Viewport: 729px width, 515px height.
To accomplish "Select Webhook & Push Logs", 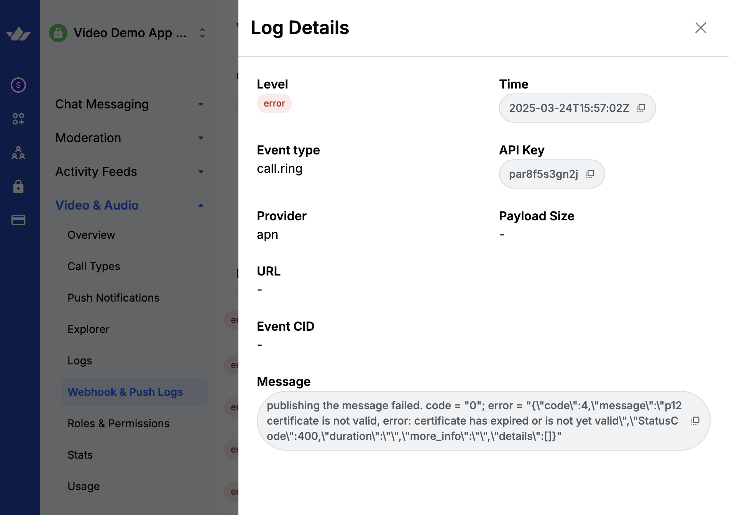I will (x=125, y=392).
